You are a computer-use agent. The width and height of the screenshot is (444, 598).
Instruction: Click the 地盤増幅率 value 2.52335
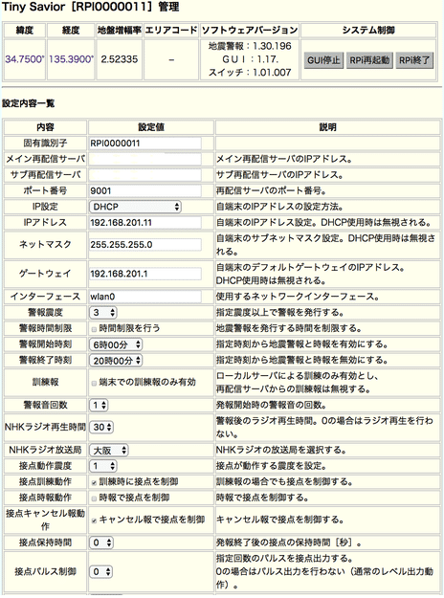coord(119,59)
